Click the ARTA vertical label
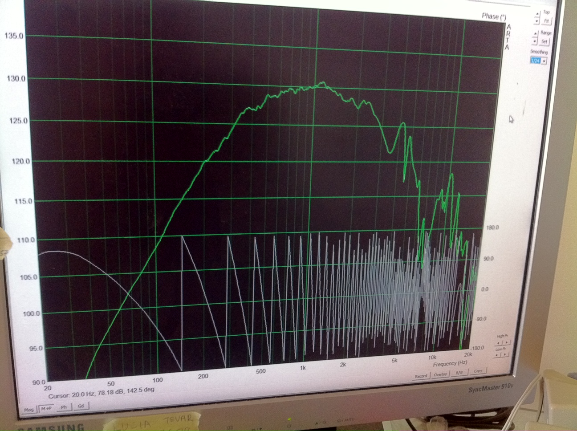 point(507,37)
